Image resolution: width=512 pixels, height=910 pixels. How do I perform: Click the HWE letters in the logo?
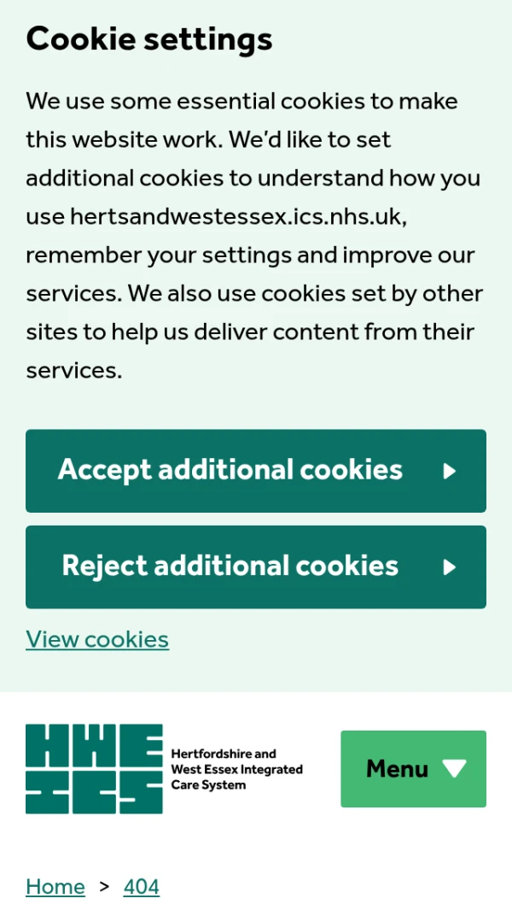point(94,746)
